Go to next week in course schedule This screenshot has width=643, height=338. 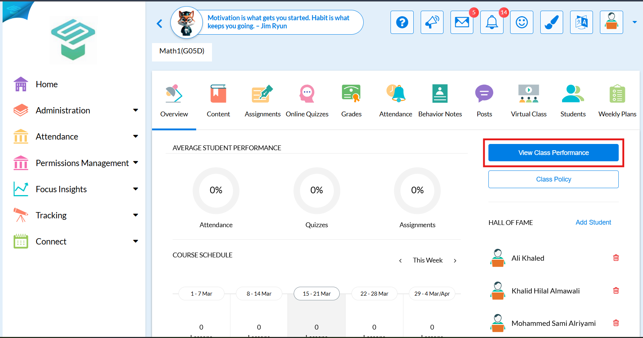[x=455, y=261]
